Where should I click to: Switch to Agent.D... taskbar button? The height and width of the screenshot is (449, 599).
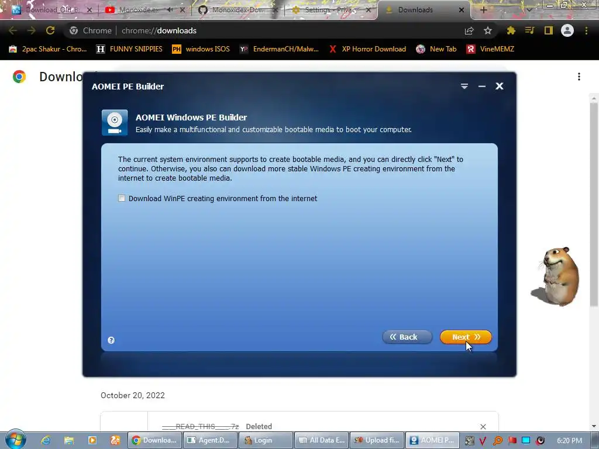[210, 440]
